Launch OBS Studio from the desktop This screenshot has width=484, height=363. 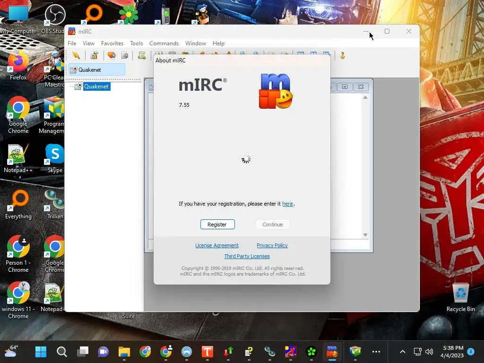(x=55, y=19)
